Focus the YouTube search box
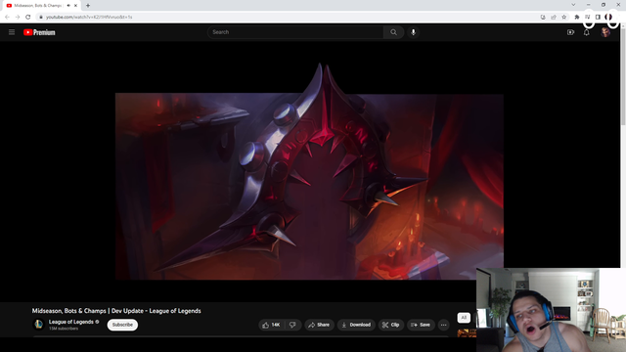 [x=295, y=32]
